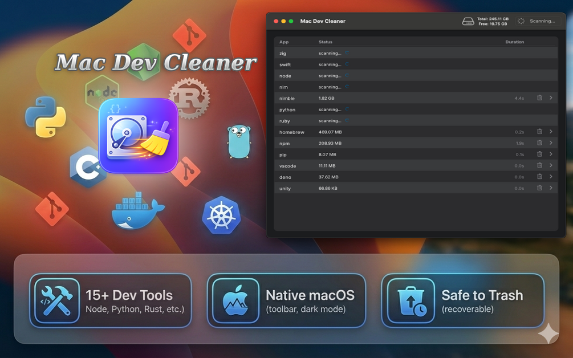This screenshot has height=358, width=573.
Task: Expand the deno row chevron
Action: point(551,177)
